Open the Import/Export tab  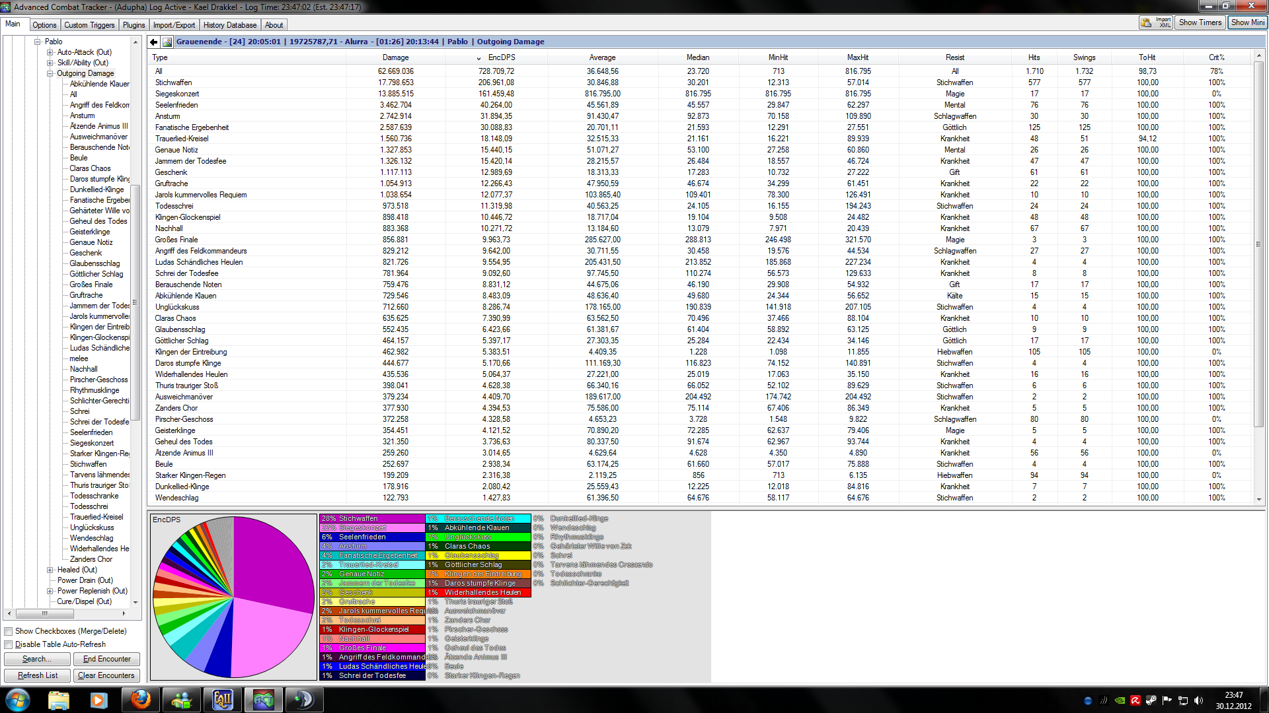(x=174, y=25)
